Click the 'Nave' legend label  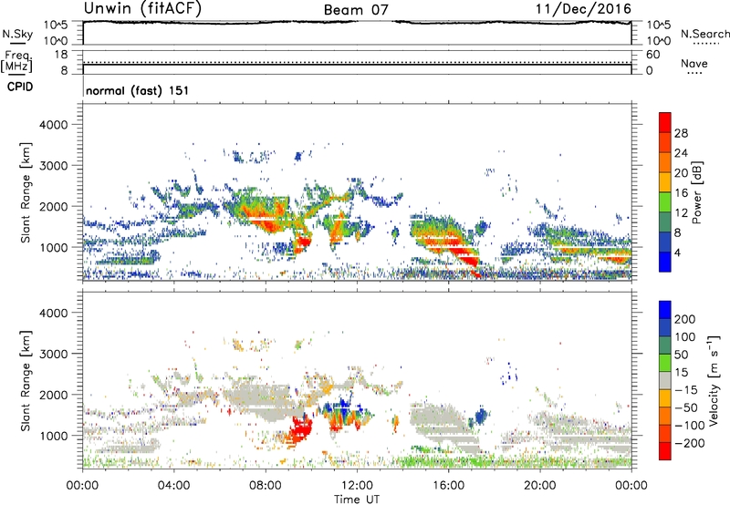tap(694, 63)
